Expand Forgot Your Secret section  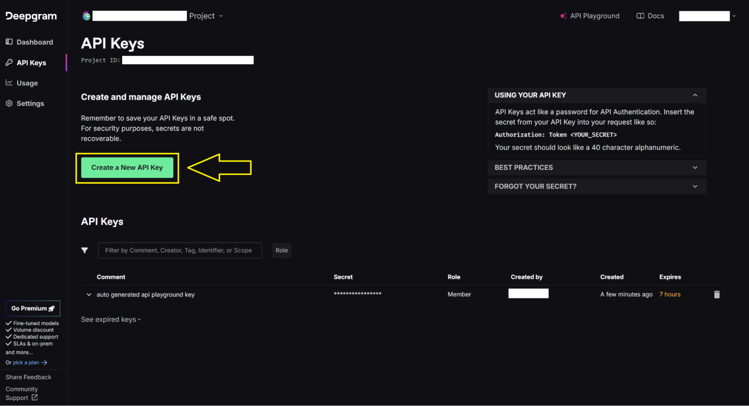coord(597,186)
